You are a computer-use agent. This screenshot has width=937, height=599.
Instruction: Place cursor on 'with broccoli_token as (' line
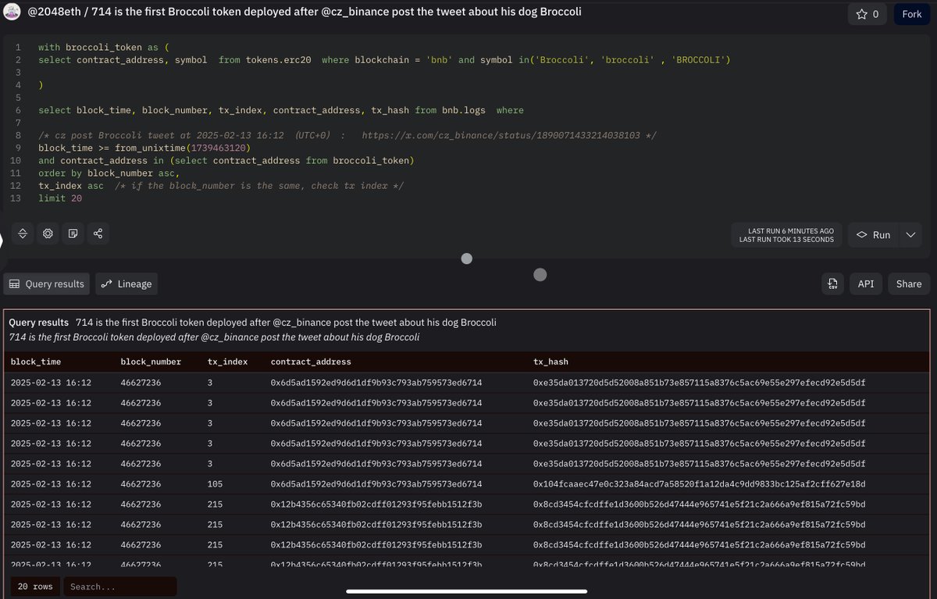tap(103, 48)
